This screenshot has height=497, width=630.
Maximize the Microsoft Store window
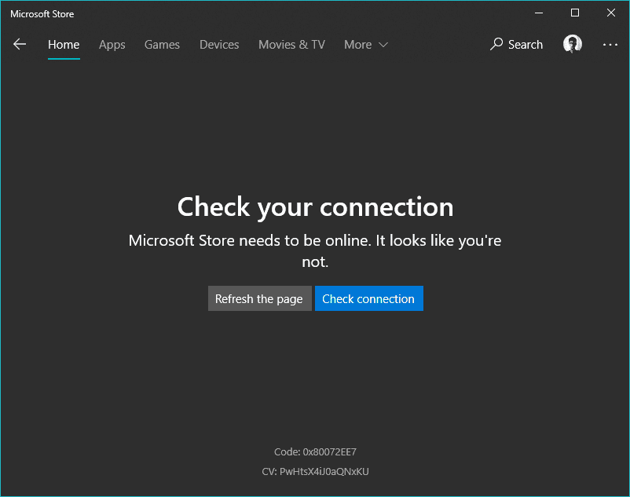click(x=575, y=13)
